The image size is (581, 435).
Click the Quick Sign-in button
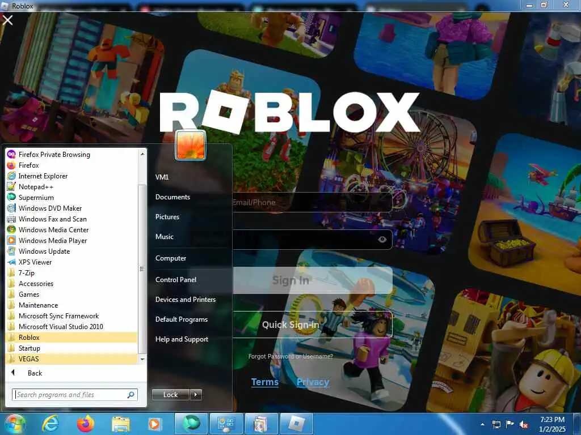coord(311,325)
